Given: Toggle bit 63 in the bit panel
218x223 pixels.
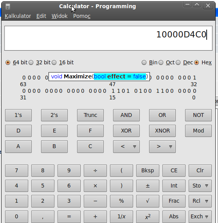Looking at the screenshot, I should click(x=24, y=78).
